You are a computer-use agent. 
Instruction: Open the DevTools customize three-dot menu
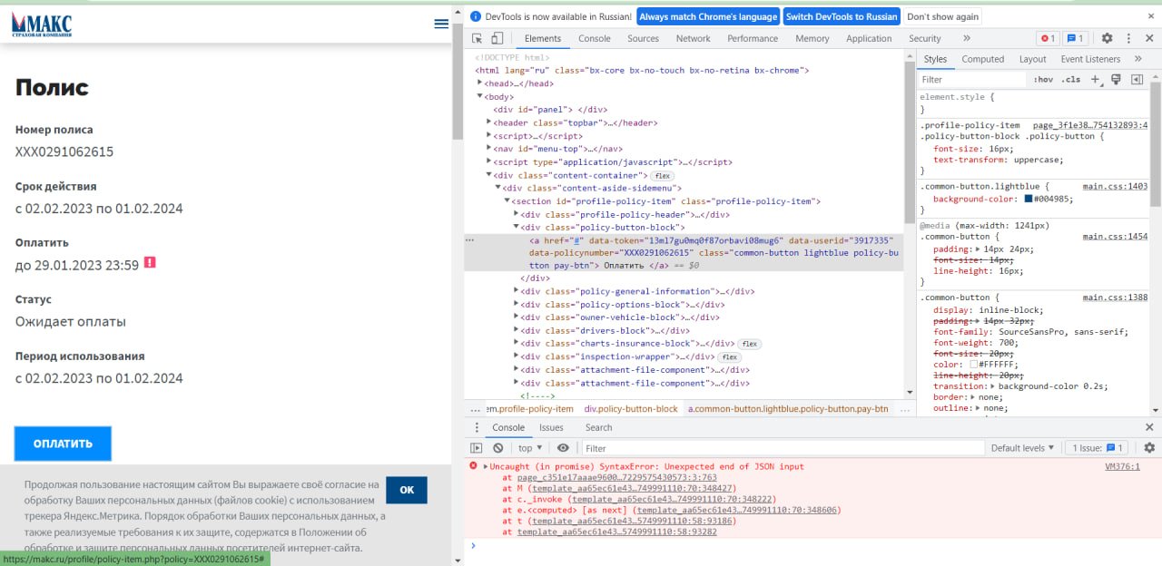1128,38
